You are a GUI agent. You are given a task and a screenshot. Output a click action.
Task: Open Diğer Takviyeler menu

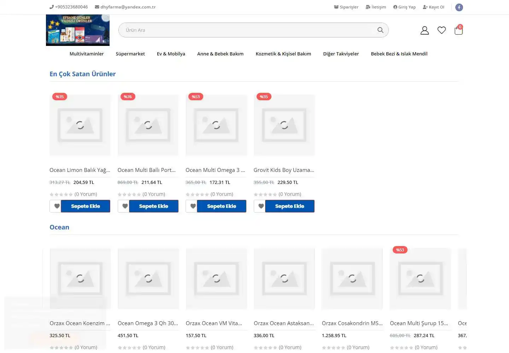[341, 54]
